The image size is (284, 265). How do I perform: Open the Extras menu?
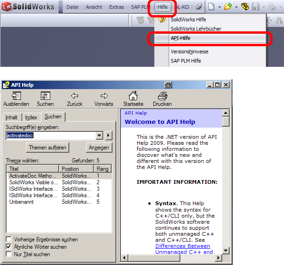(x=117, y=7)
